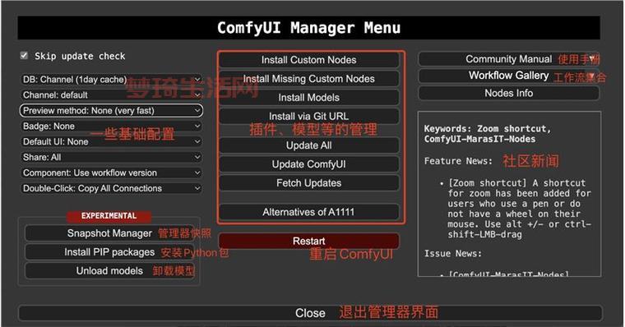Image resolution: width=625 pixels, height=327 pixels.
Task: Open Install Models
Action: [x=309, y=97]
